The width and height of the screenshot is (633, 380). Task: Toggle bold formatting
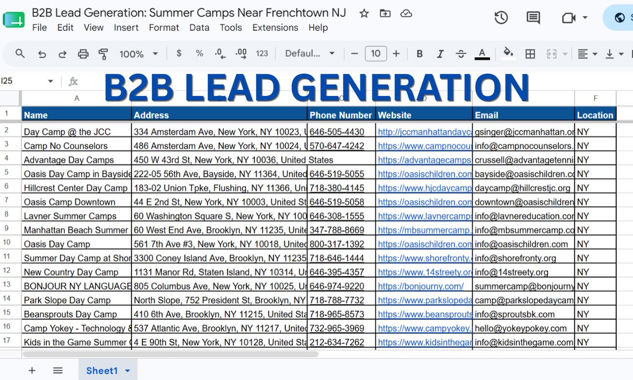coord(419,54)
